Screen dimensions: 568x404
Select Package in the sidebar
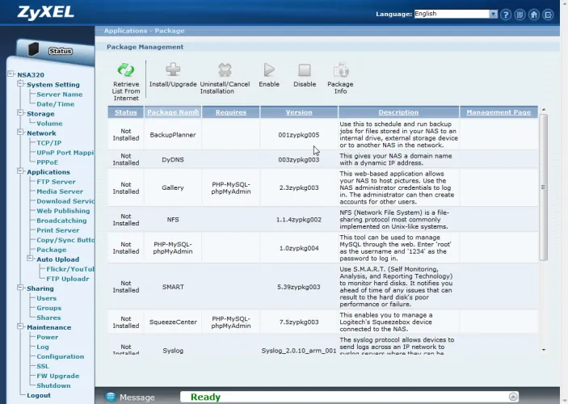[x=52, y=250]
